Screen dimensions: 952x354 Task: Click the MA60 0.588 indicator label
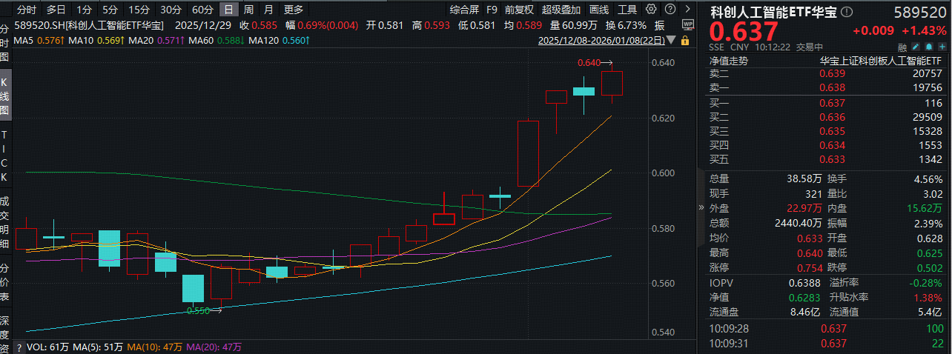(216, 40)
